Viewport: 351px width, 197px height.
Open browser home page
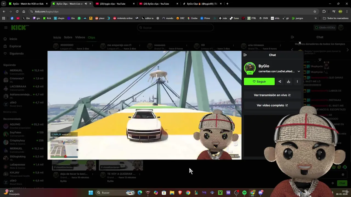coord(24,11)
